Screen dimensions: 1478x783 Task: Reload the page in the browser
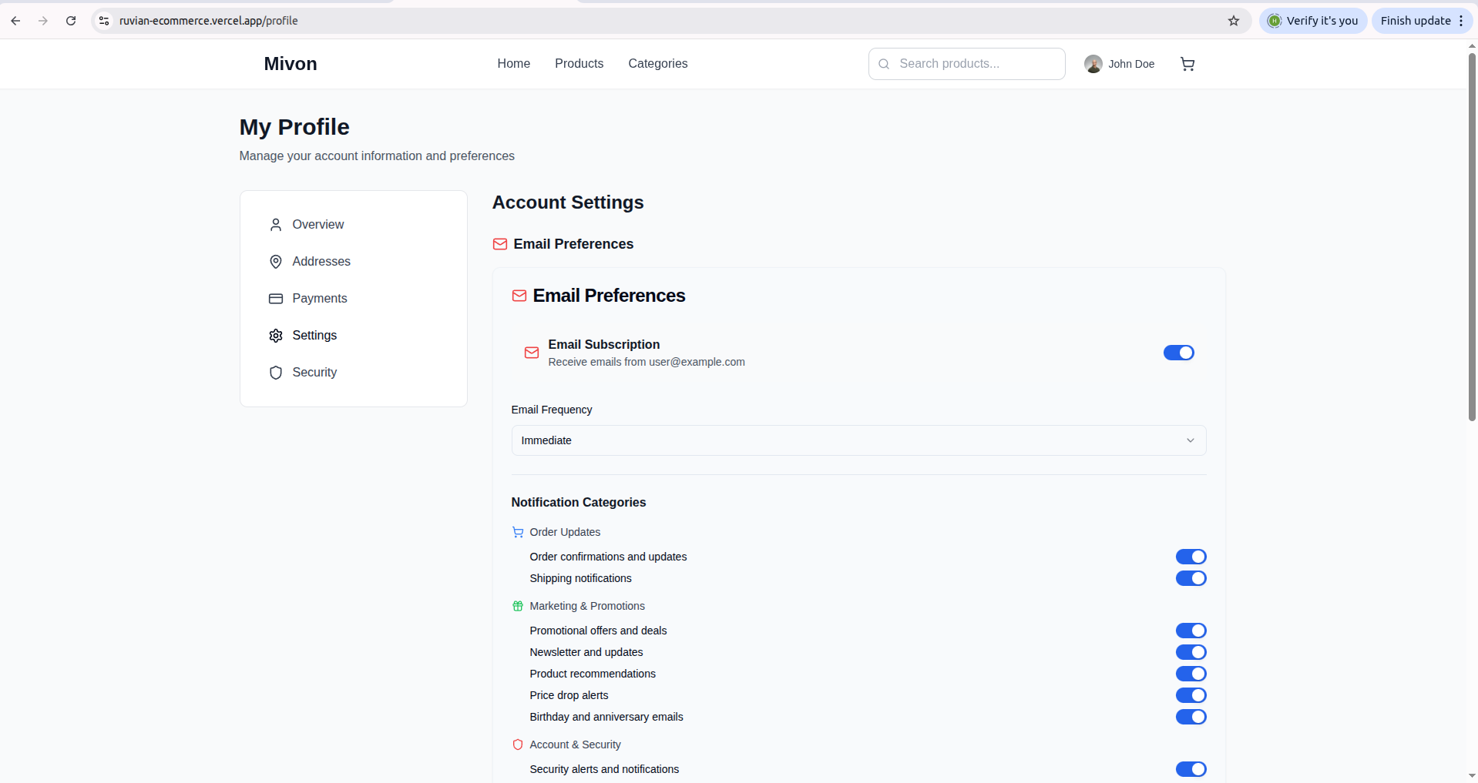(x=71, y=21)
